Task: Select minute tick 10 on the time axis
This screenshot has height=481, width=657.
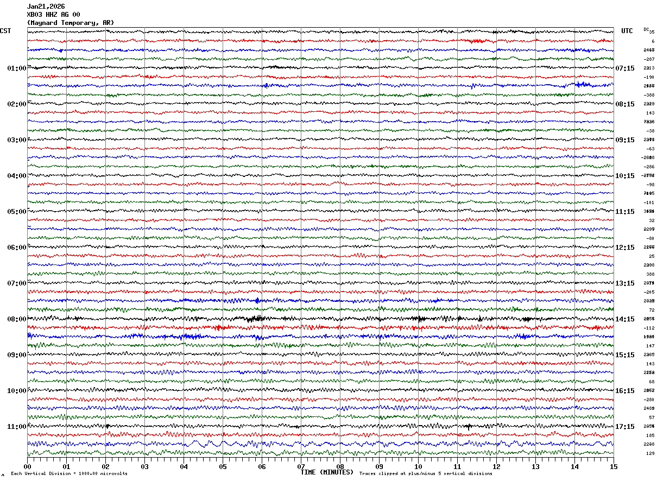Action: pos(418,466)
